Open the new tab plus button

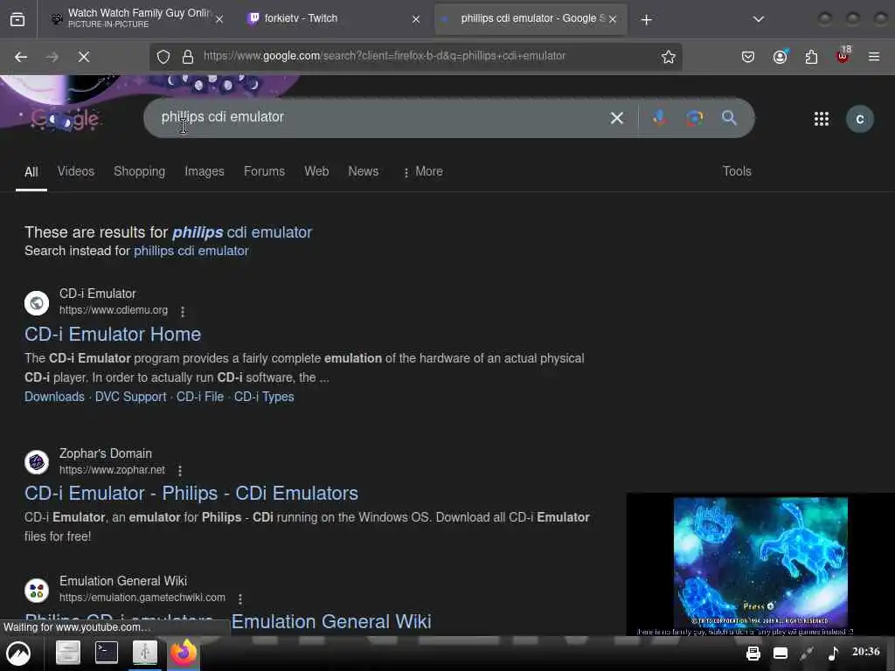[x=646, y=20]
